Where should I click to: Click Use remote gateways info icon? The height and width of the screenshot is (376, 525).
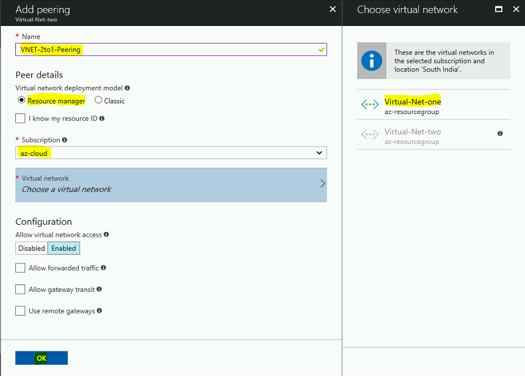click(100, 310)
